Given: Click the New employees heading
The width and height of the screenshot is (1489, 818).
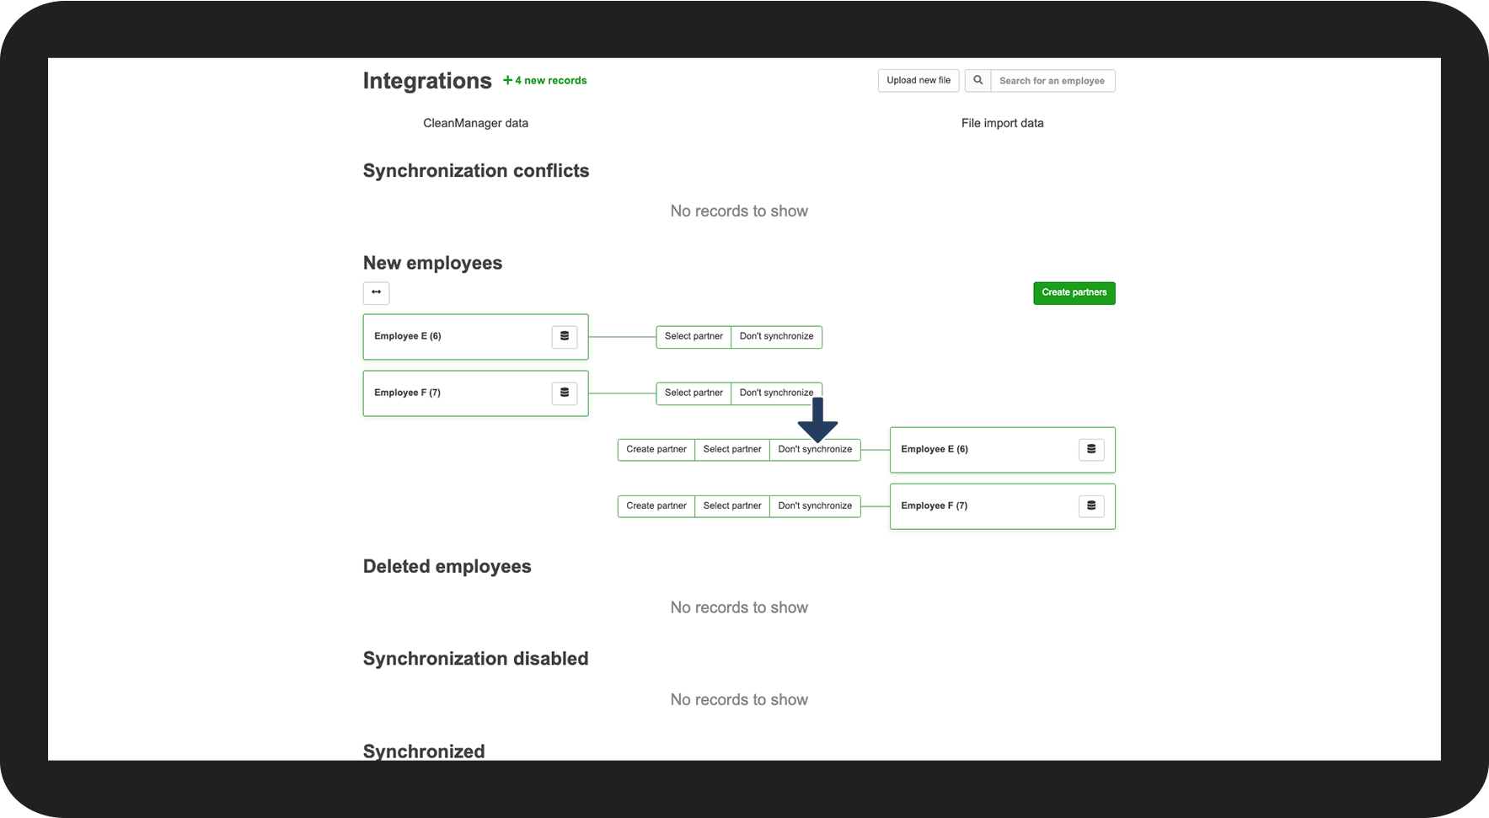Looking at the screenshot, I should pos(432,263).
